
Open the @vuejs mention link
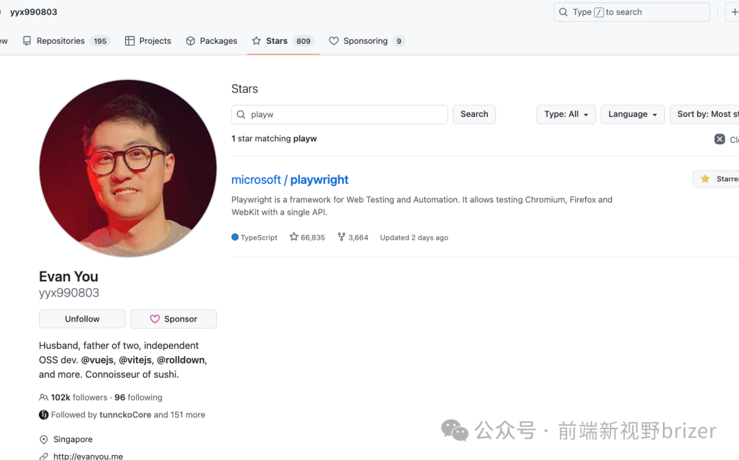[98, 360]
